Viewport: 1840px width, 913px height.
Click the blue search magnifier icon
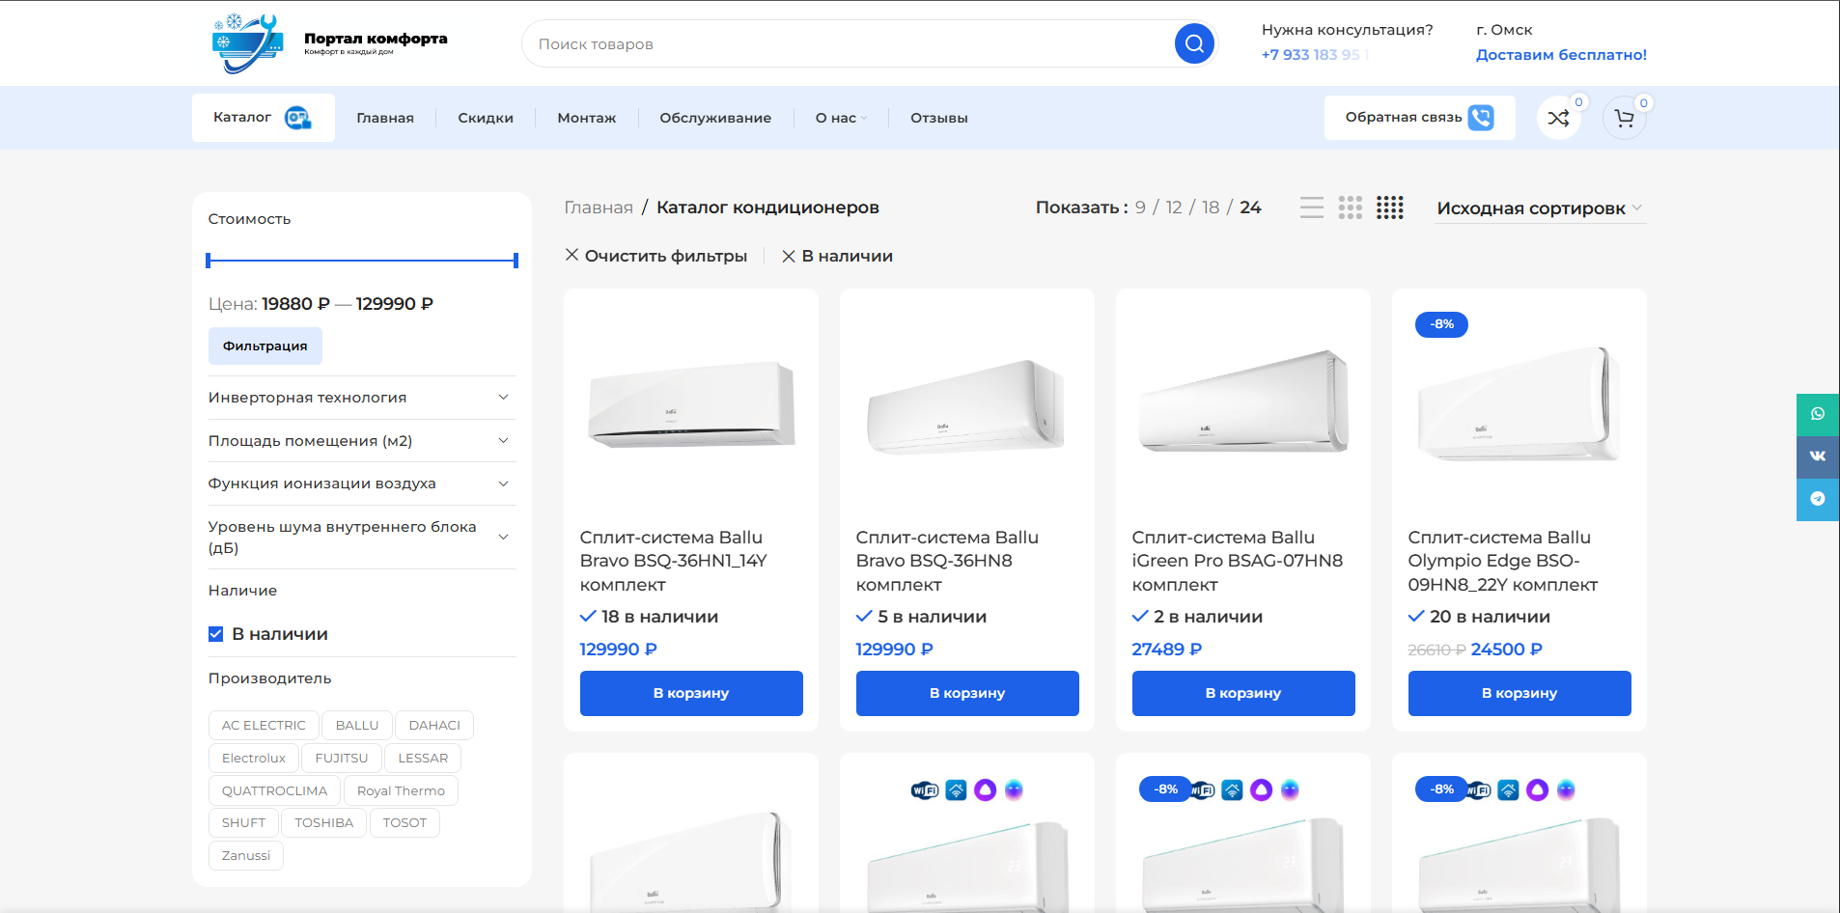click(1194, 43)
